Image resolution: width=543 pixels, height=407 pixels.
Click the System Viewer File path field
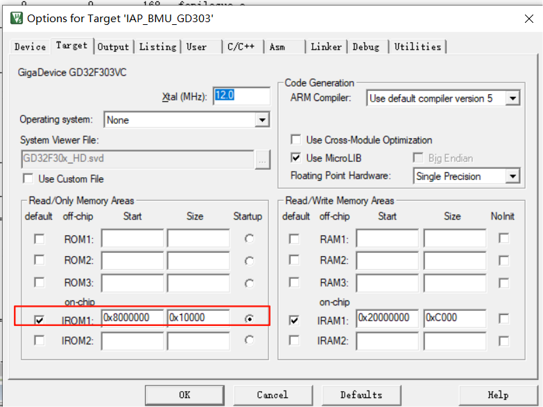click(x=137, y=159)
